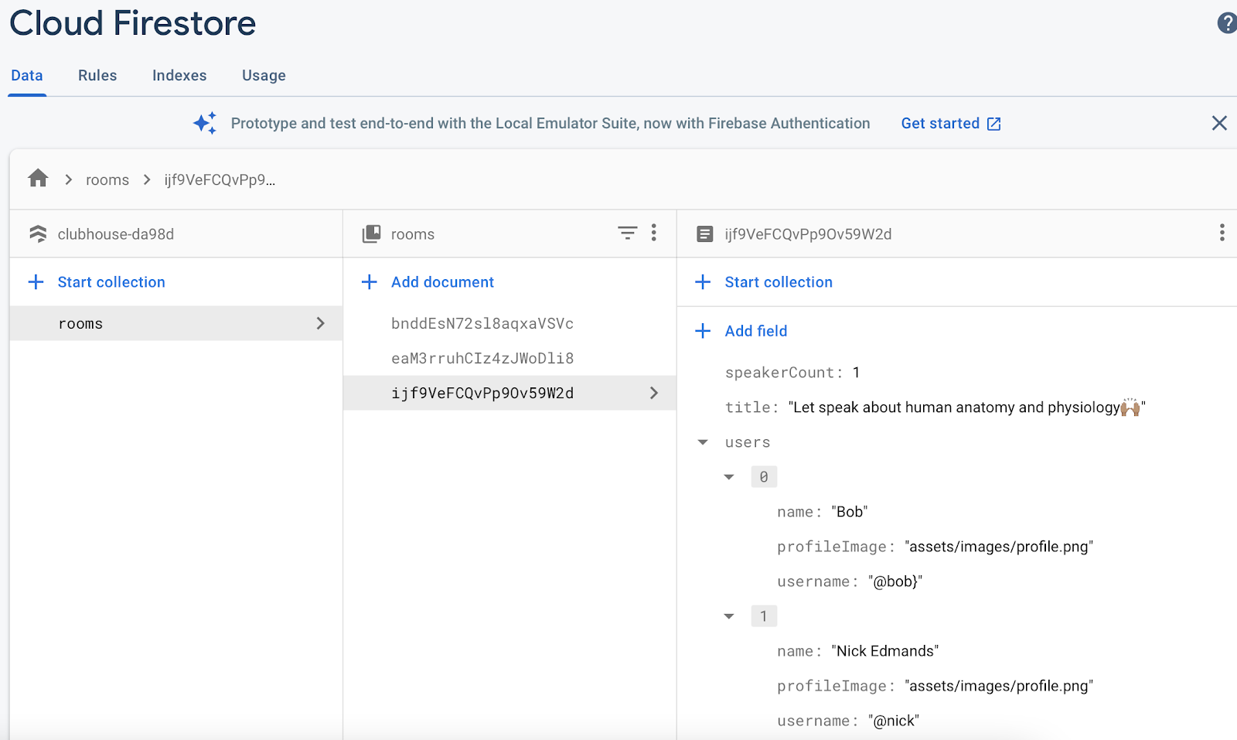Click the Add field button
The width and height of the screenshot is (1237, 740).
(x=756, y=331)
